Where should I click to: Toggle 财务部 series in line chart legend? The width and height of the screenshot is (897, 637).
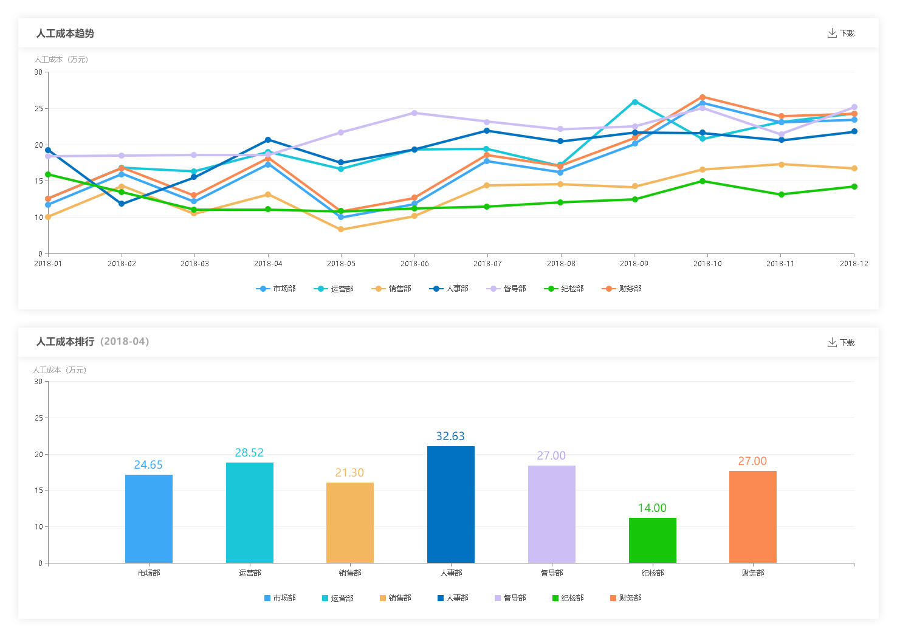click(622, 289)
